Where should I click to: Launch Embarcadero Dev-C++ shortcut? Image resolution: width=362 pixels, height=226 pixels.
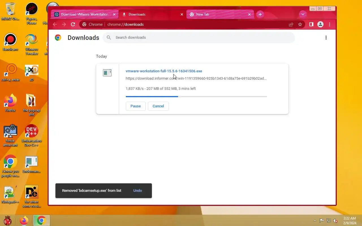click(x=31, y=136)
